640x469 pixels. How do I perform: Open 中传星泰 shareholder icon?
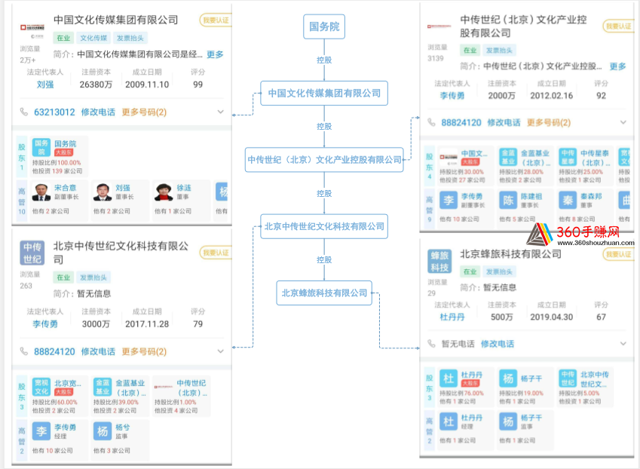pos(568,158)
